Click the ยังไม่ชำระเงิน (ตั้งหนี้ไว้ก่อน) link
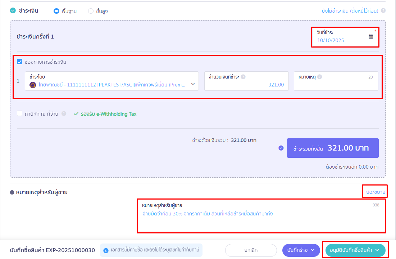 tap(350, 11)
